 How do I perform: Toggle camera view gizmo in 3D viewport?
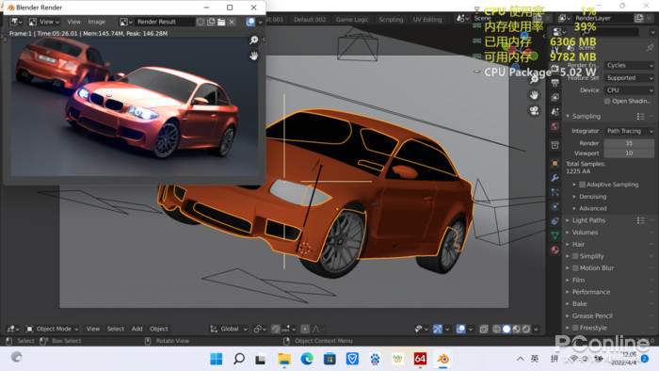[x=534, y=110]
